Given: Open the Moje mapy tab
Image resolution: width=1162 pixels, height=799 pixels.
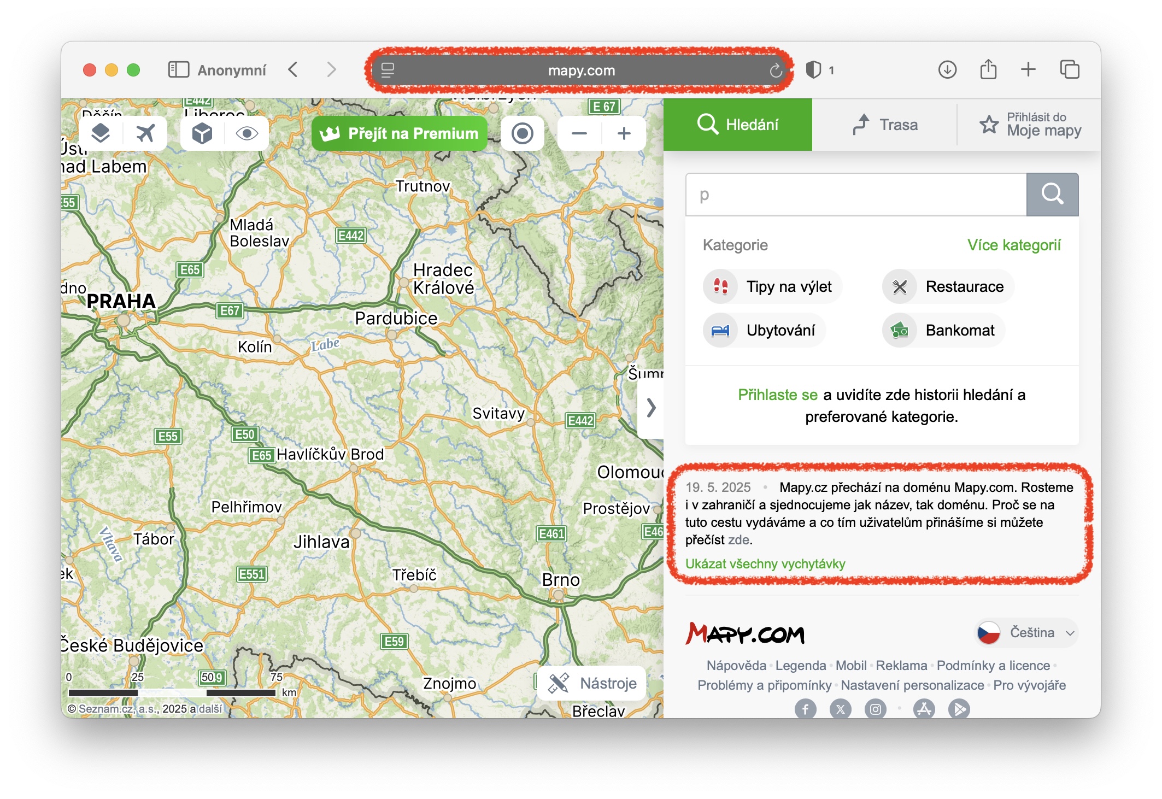Looking at the screenshot, I should [1030, 125].
